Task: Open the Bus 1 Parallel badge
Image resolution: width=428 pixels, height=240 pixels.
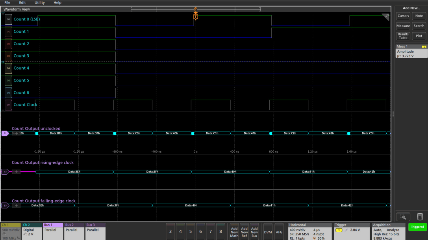Action: [x=53, y=231]
